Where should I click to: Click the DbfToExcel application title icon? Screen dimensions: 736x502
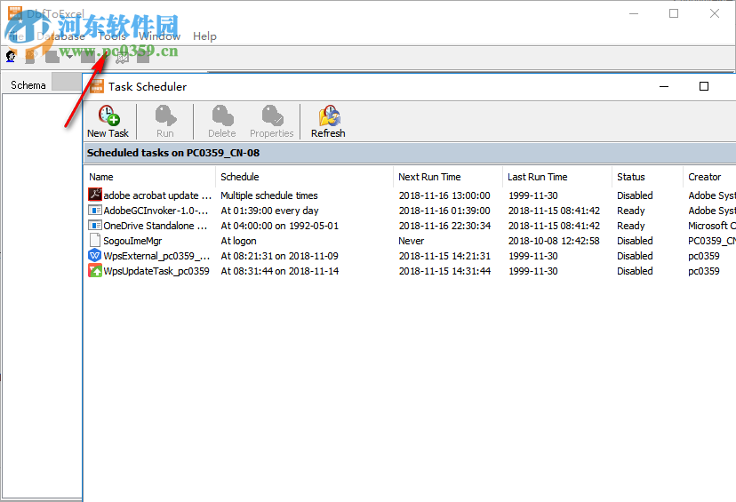pos(15,12)
